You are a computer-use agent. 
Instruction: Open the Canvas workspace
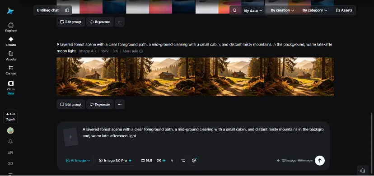click(x=11, y=70)
